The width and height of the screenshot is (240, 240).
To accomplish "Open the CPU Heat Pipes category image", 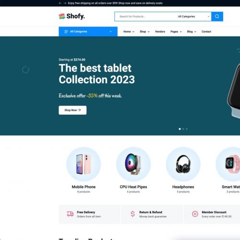I will tap(133, 164).
